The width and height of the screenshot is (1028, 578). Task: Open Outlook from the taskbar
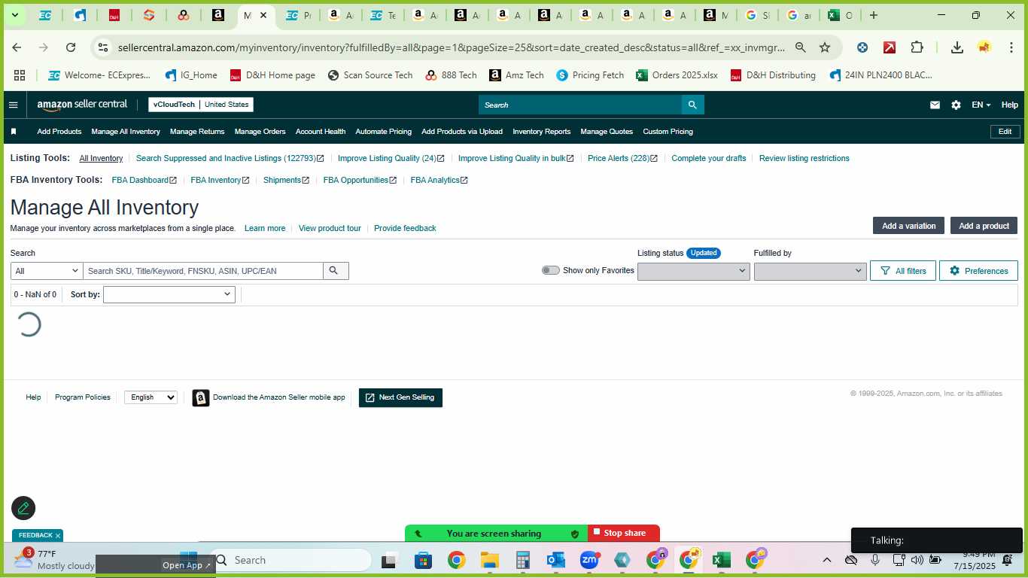pyautogui.click(x=556, y=560)
